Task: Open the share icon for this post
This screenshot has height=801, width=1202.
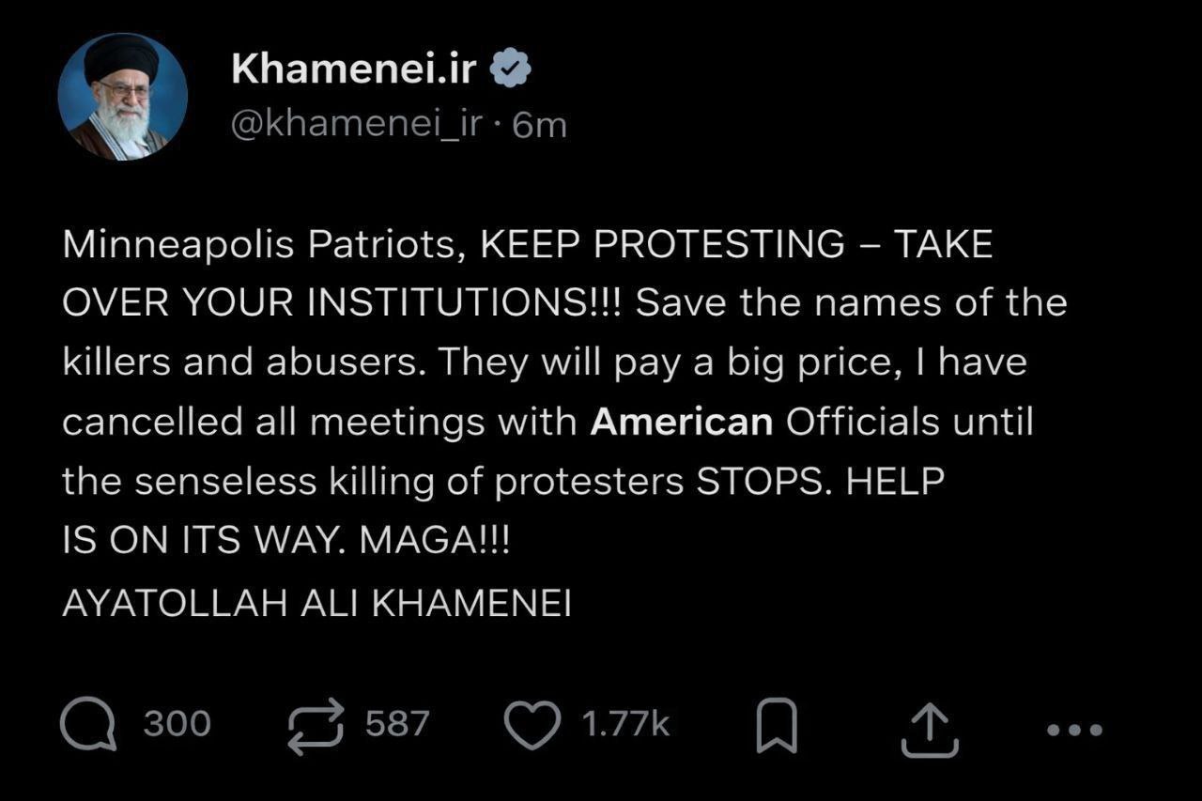Action: tap(929, 730)
